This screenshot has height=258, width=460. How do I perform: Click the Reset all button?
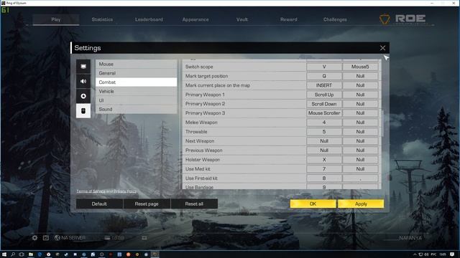coord(194,204)
